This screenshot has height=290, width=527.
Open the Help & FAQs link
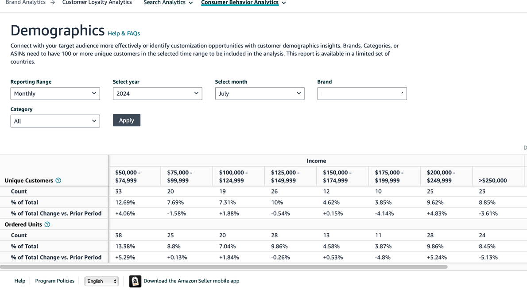124,34
